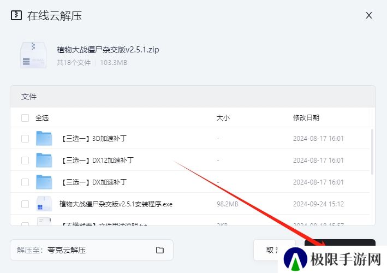Click the 2024-09-24 15:12 date entry
This screenshot has width=387, height=273.
[x=318, y=204]
